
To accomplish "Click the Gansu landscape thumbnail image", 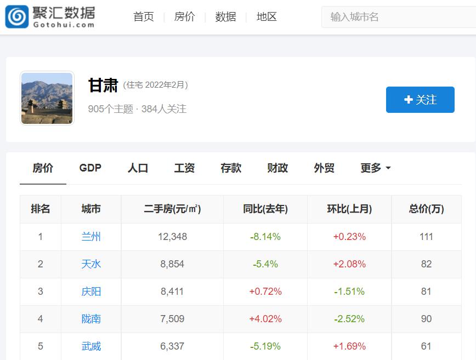I will tap(47, 99).
